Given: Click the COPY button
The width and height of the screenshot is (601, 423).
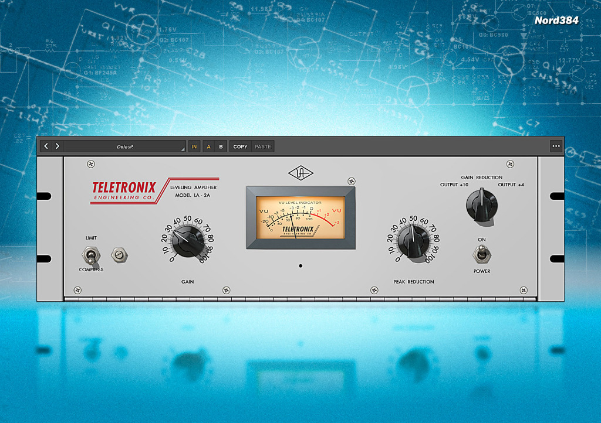Looking at the screenshot, I should (240, 146).
